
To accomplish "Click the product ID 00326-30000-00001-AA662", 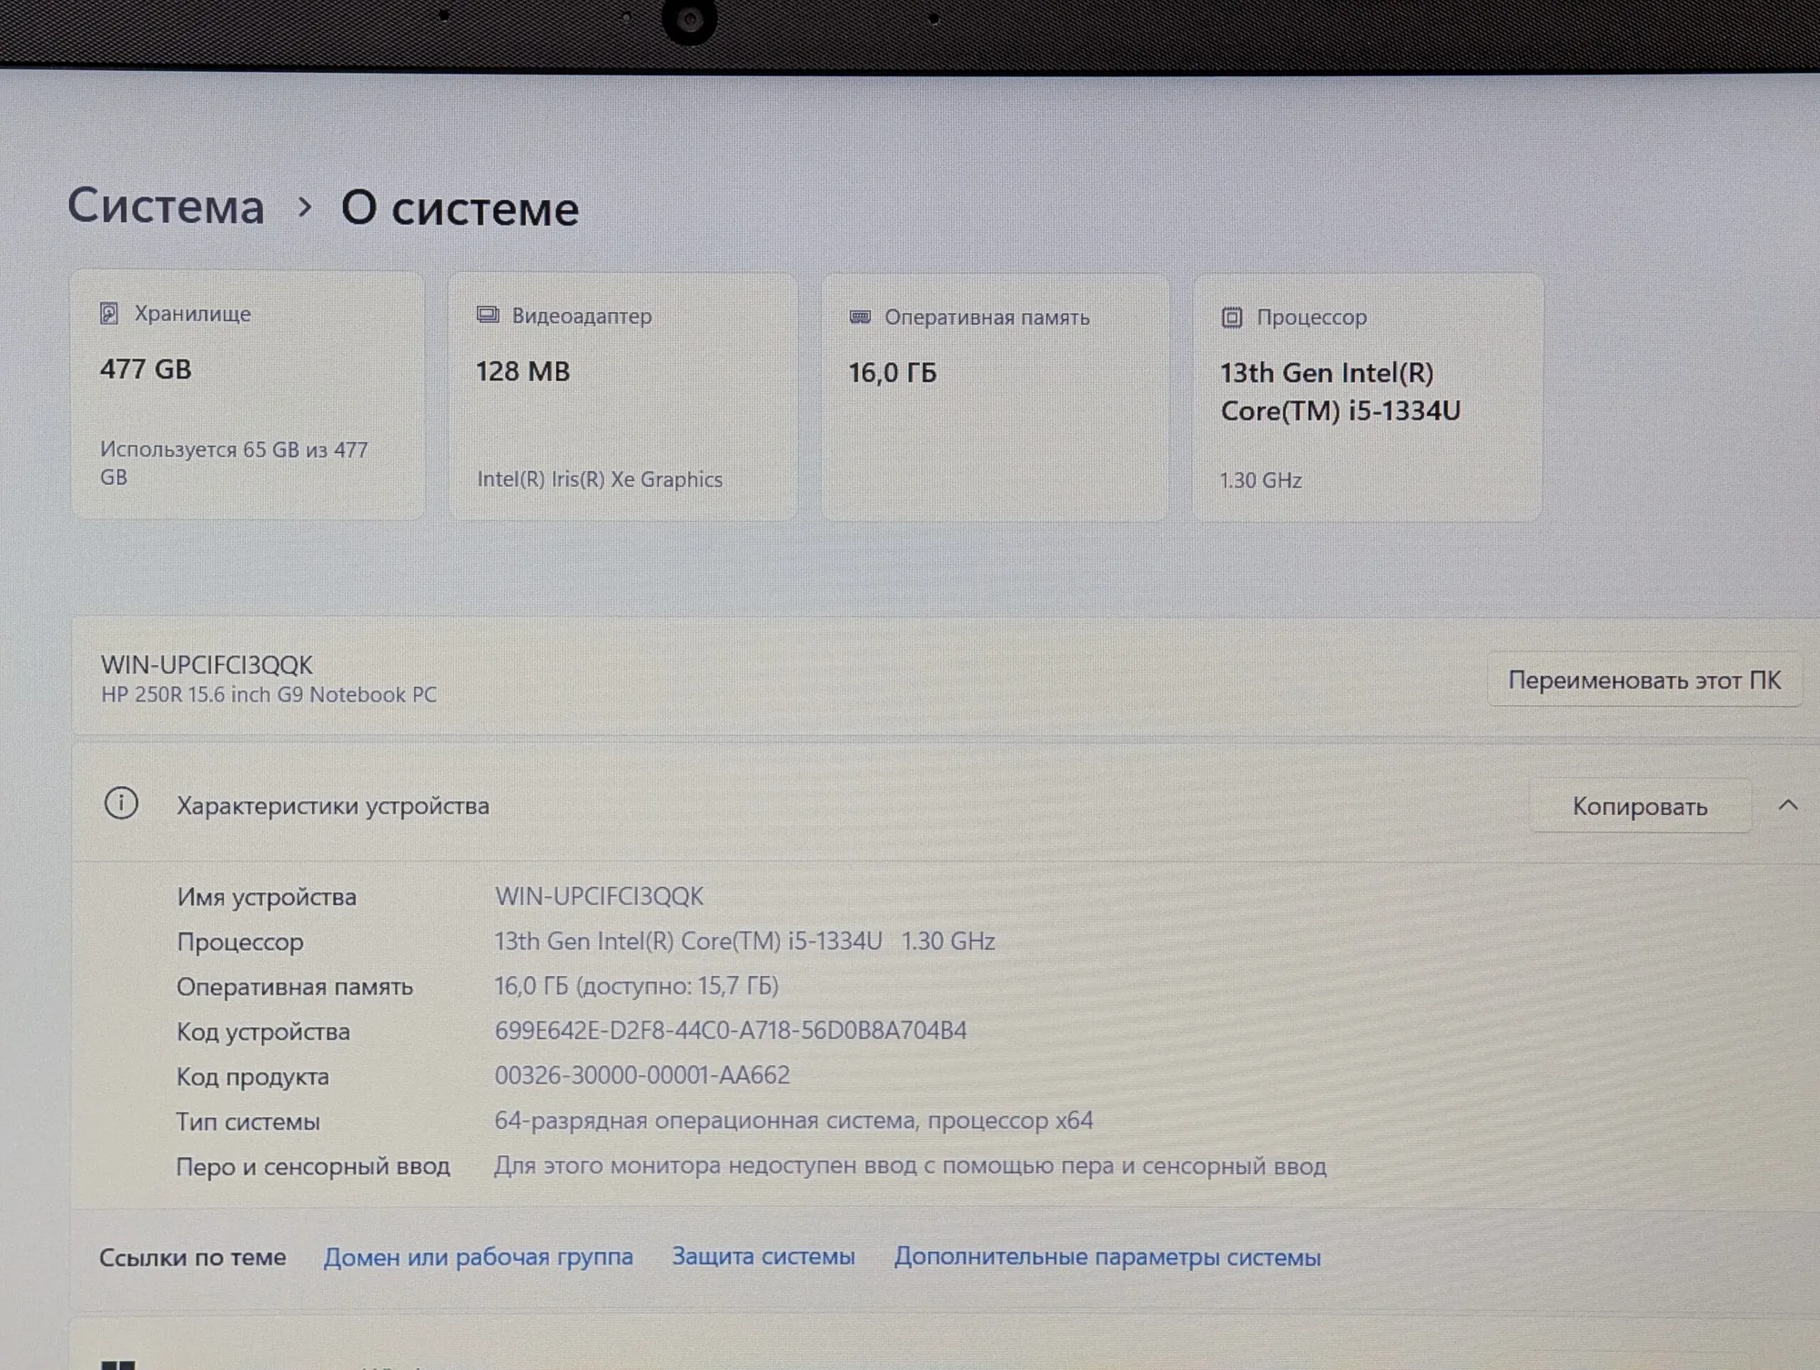I will click(x=642, y=1075).
